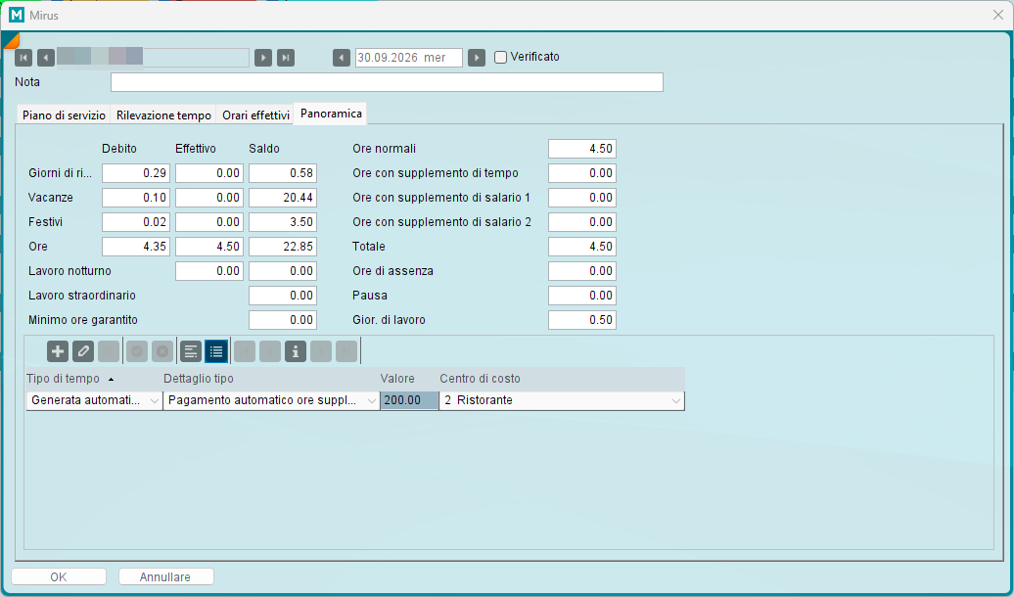Confirm changes with the checkmark icon

tap(136, 351)
